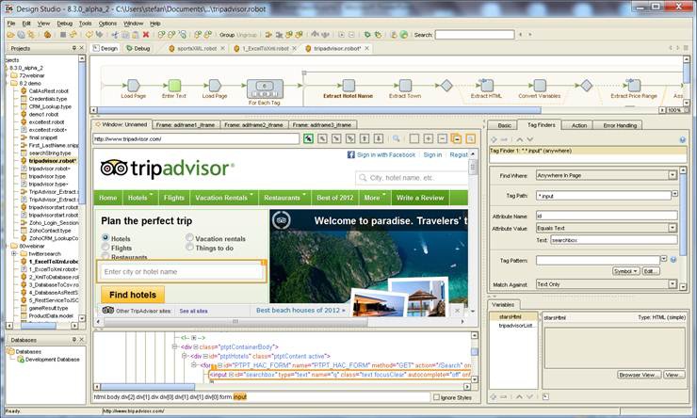Pin the Projects panel

click(73, 48)
